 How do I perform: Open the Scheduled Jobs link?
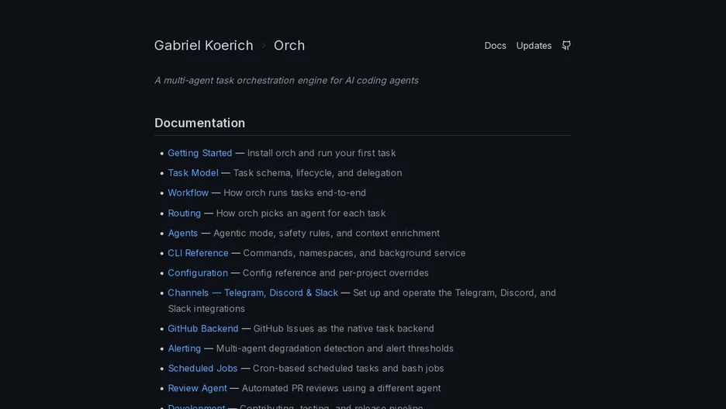[x=202, y=368]
